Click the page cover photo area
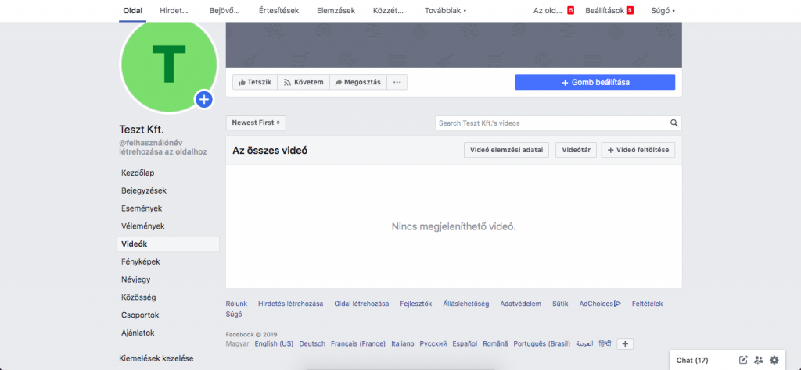 point(454,44)
